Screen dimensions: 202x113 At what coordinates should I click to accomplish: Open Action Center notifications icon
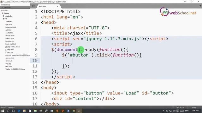point(178,111)
